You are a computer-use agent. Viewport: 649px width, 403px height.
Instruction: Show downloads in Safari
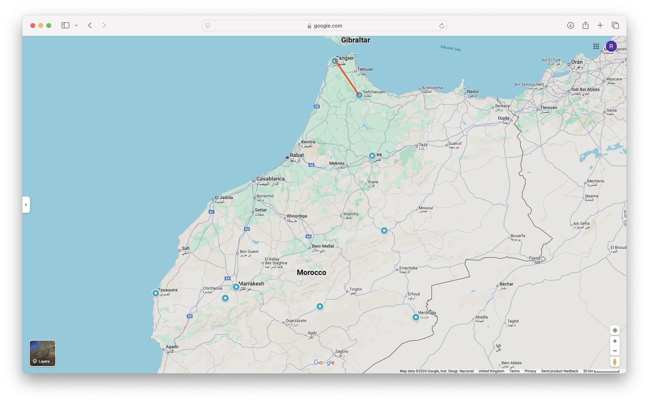click(x=570, y=25)
